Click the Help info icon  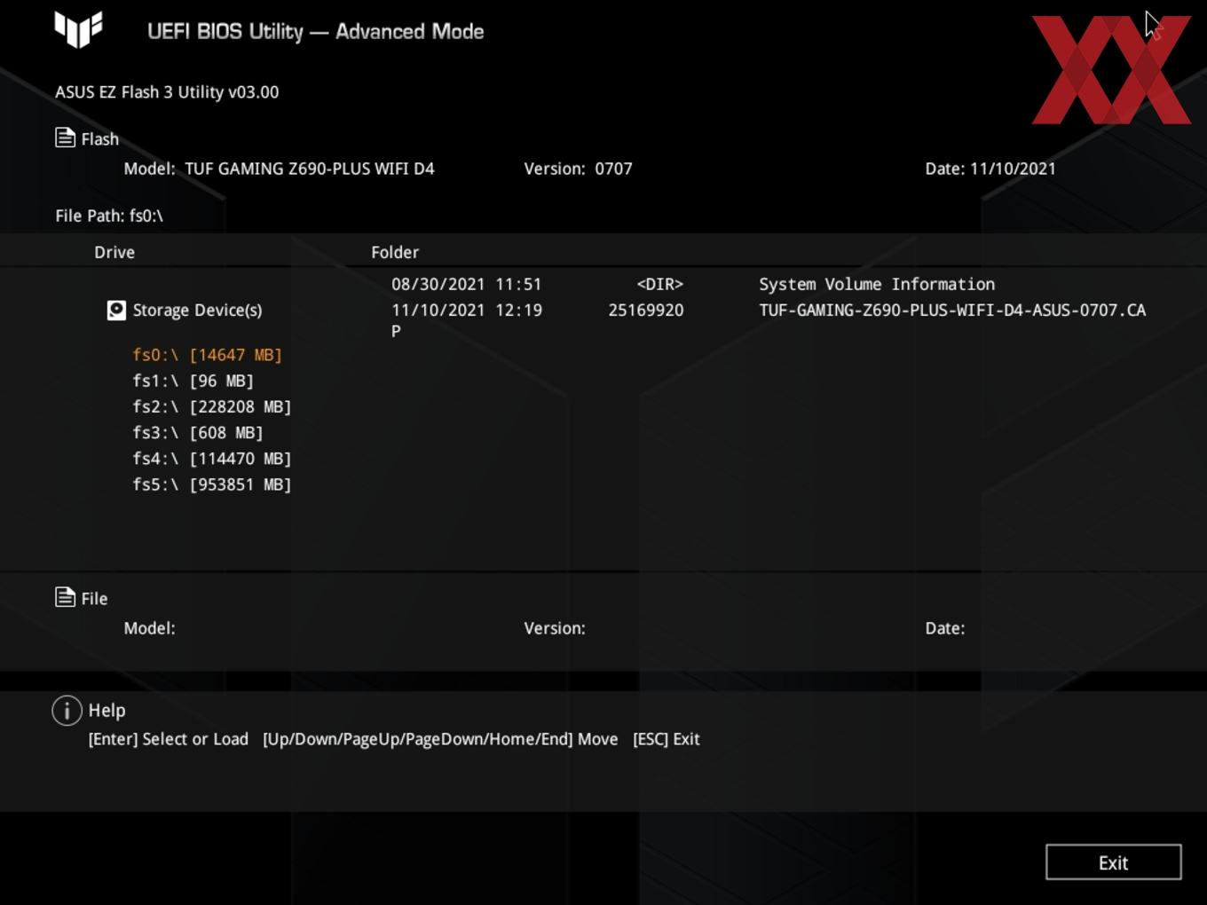pos(67,711)
